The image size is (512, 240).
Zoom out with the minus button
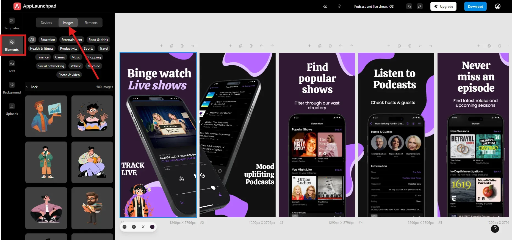point(124,227)
